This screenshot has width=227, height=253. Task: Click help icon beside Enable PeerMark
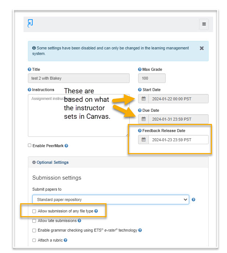(x=66, y=146)
